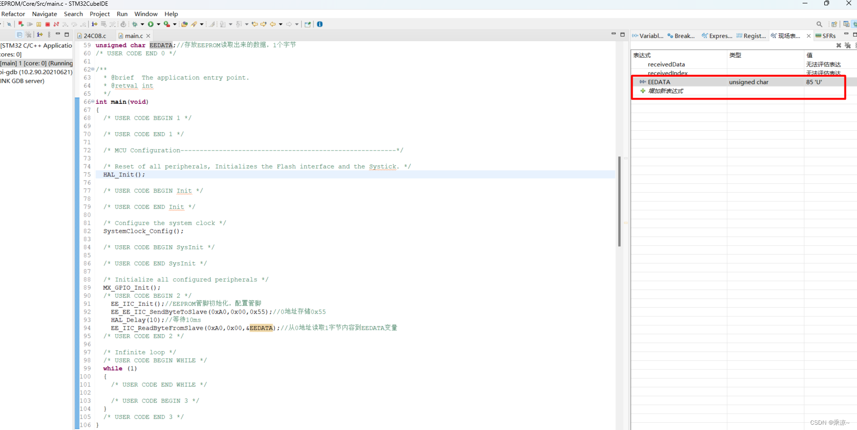Toggle Skip All Breakpoints icon
Viewport: 857px width, 430px height.
[x=9, y=24]
